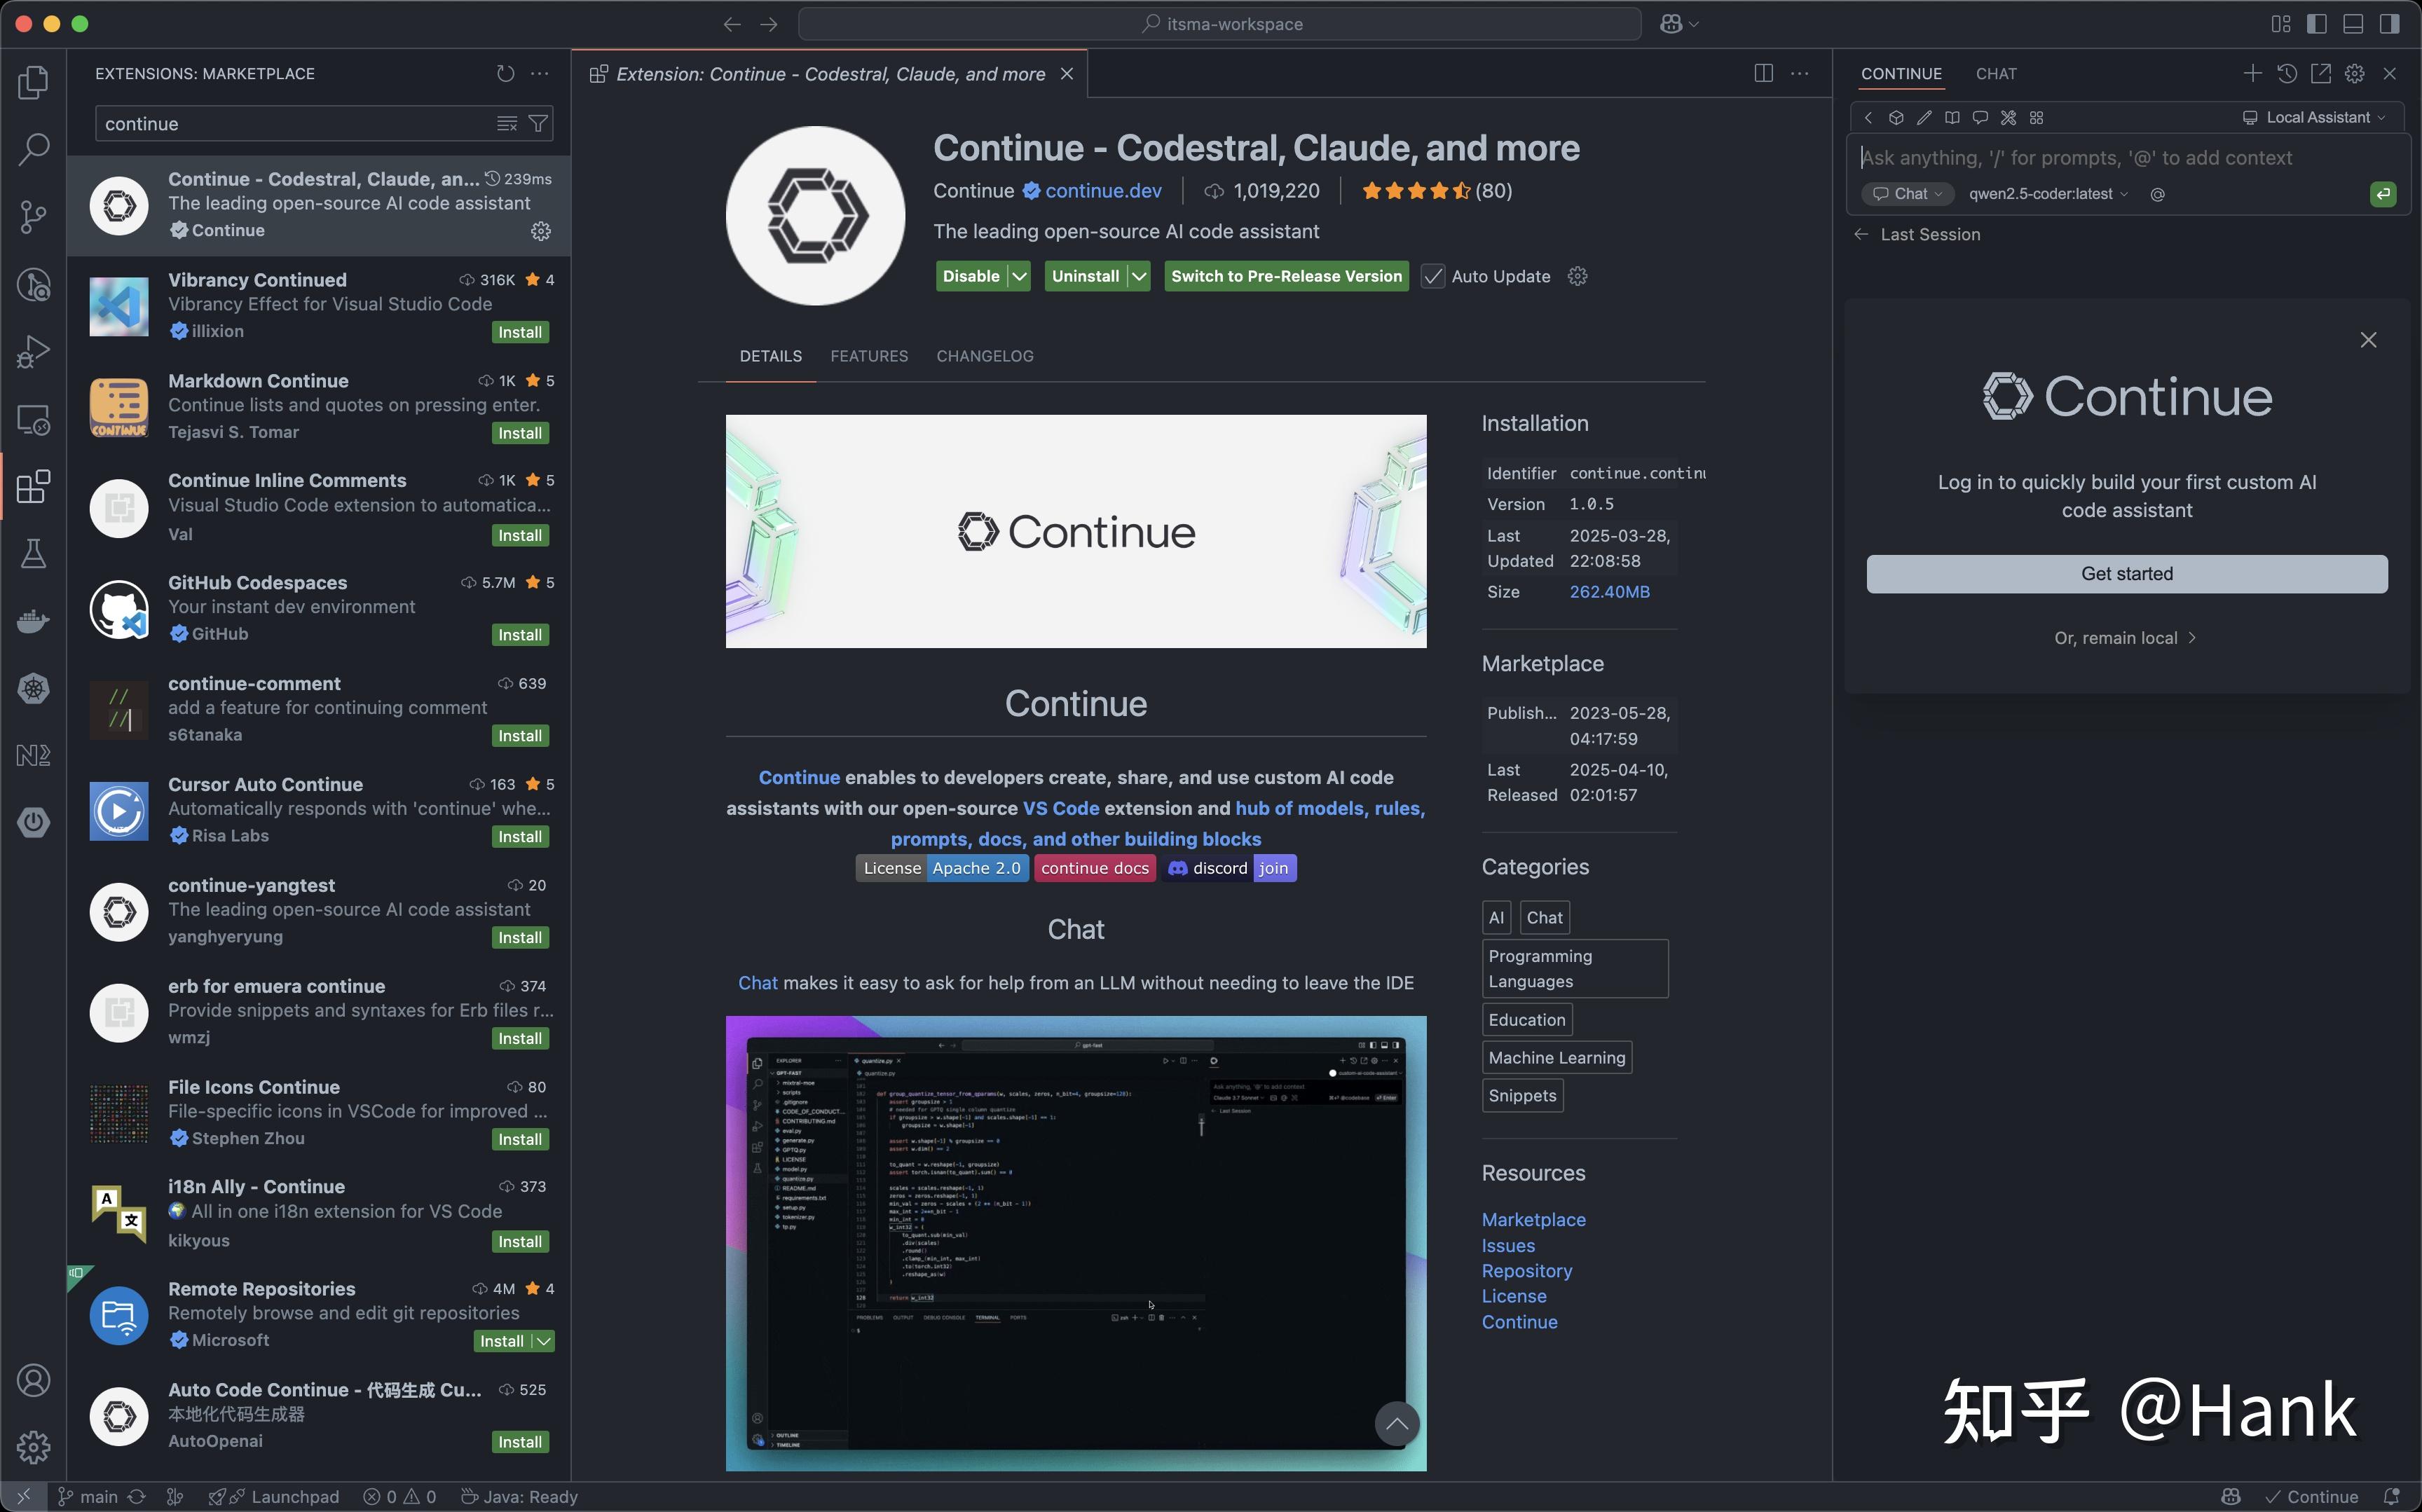Refresh the extensions marketplace list
The width and height of the screenshot is (2422, 1512).
505,74
